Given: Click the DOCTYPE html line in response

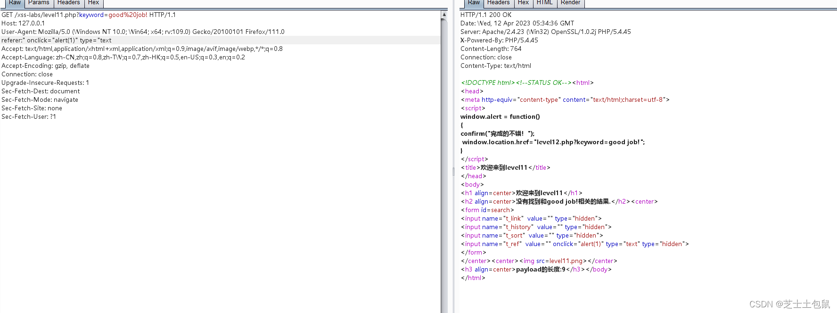Looking at the screenshot, I should 527,82.
